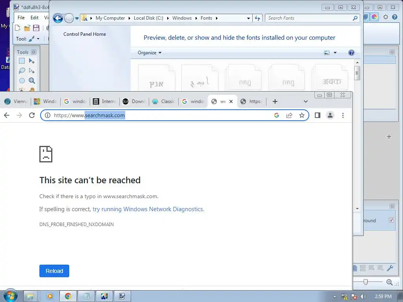Open the Organize dropdown menu
Image resolution: width=403 pixels, height=302 pixels.
point(149,53)
